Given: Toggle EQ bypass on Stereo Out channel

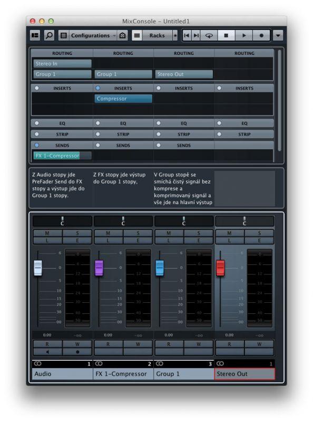Looking at the screenshot, I should [219, 123].
